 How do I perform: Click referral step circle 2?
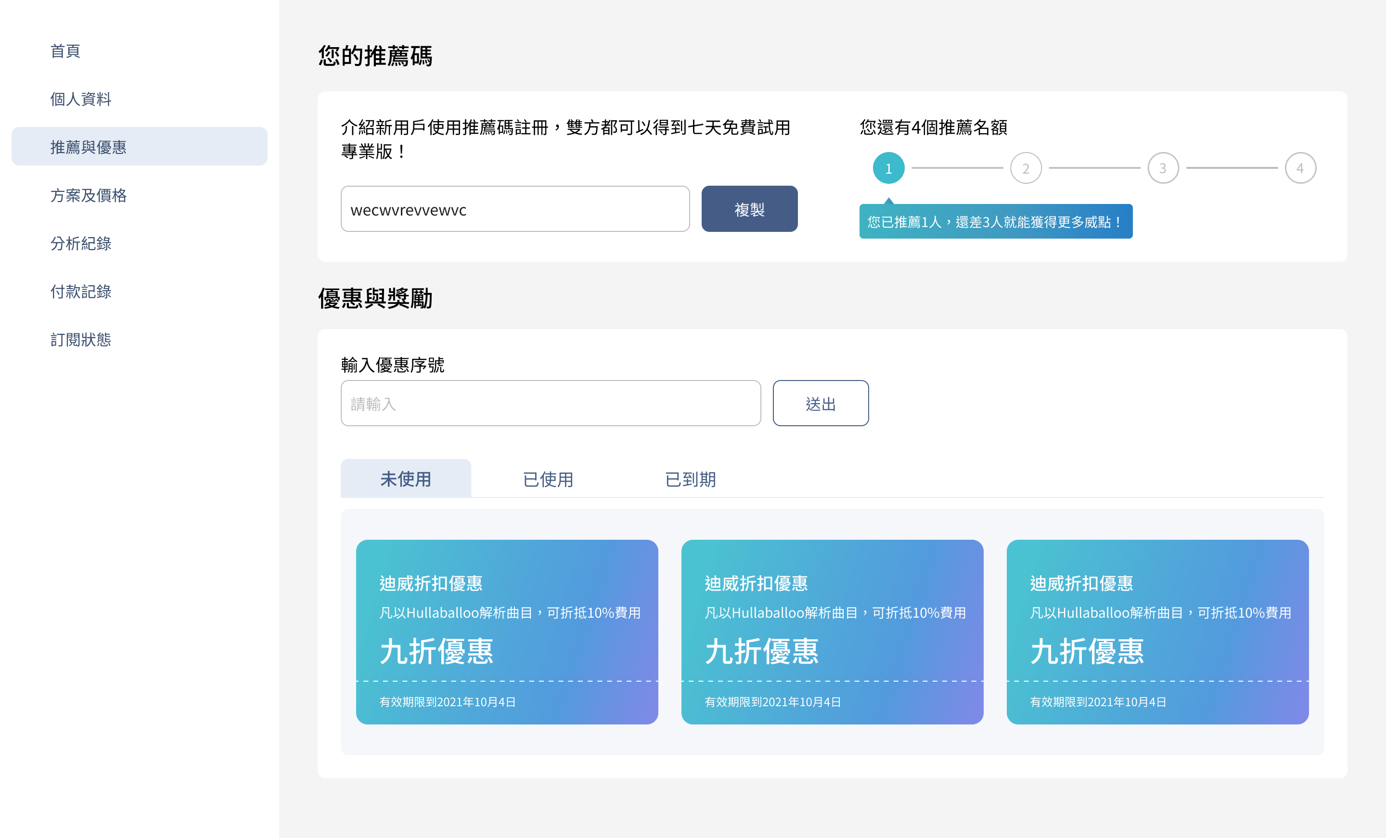pos(1026,168)
